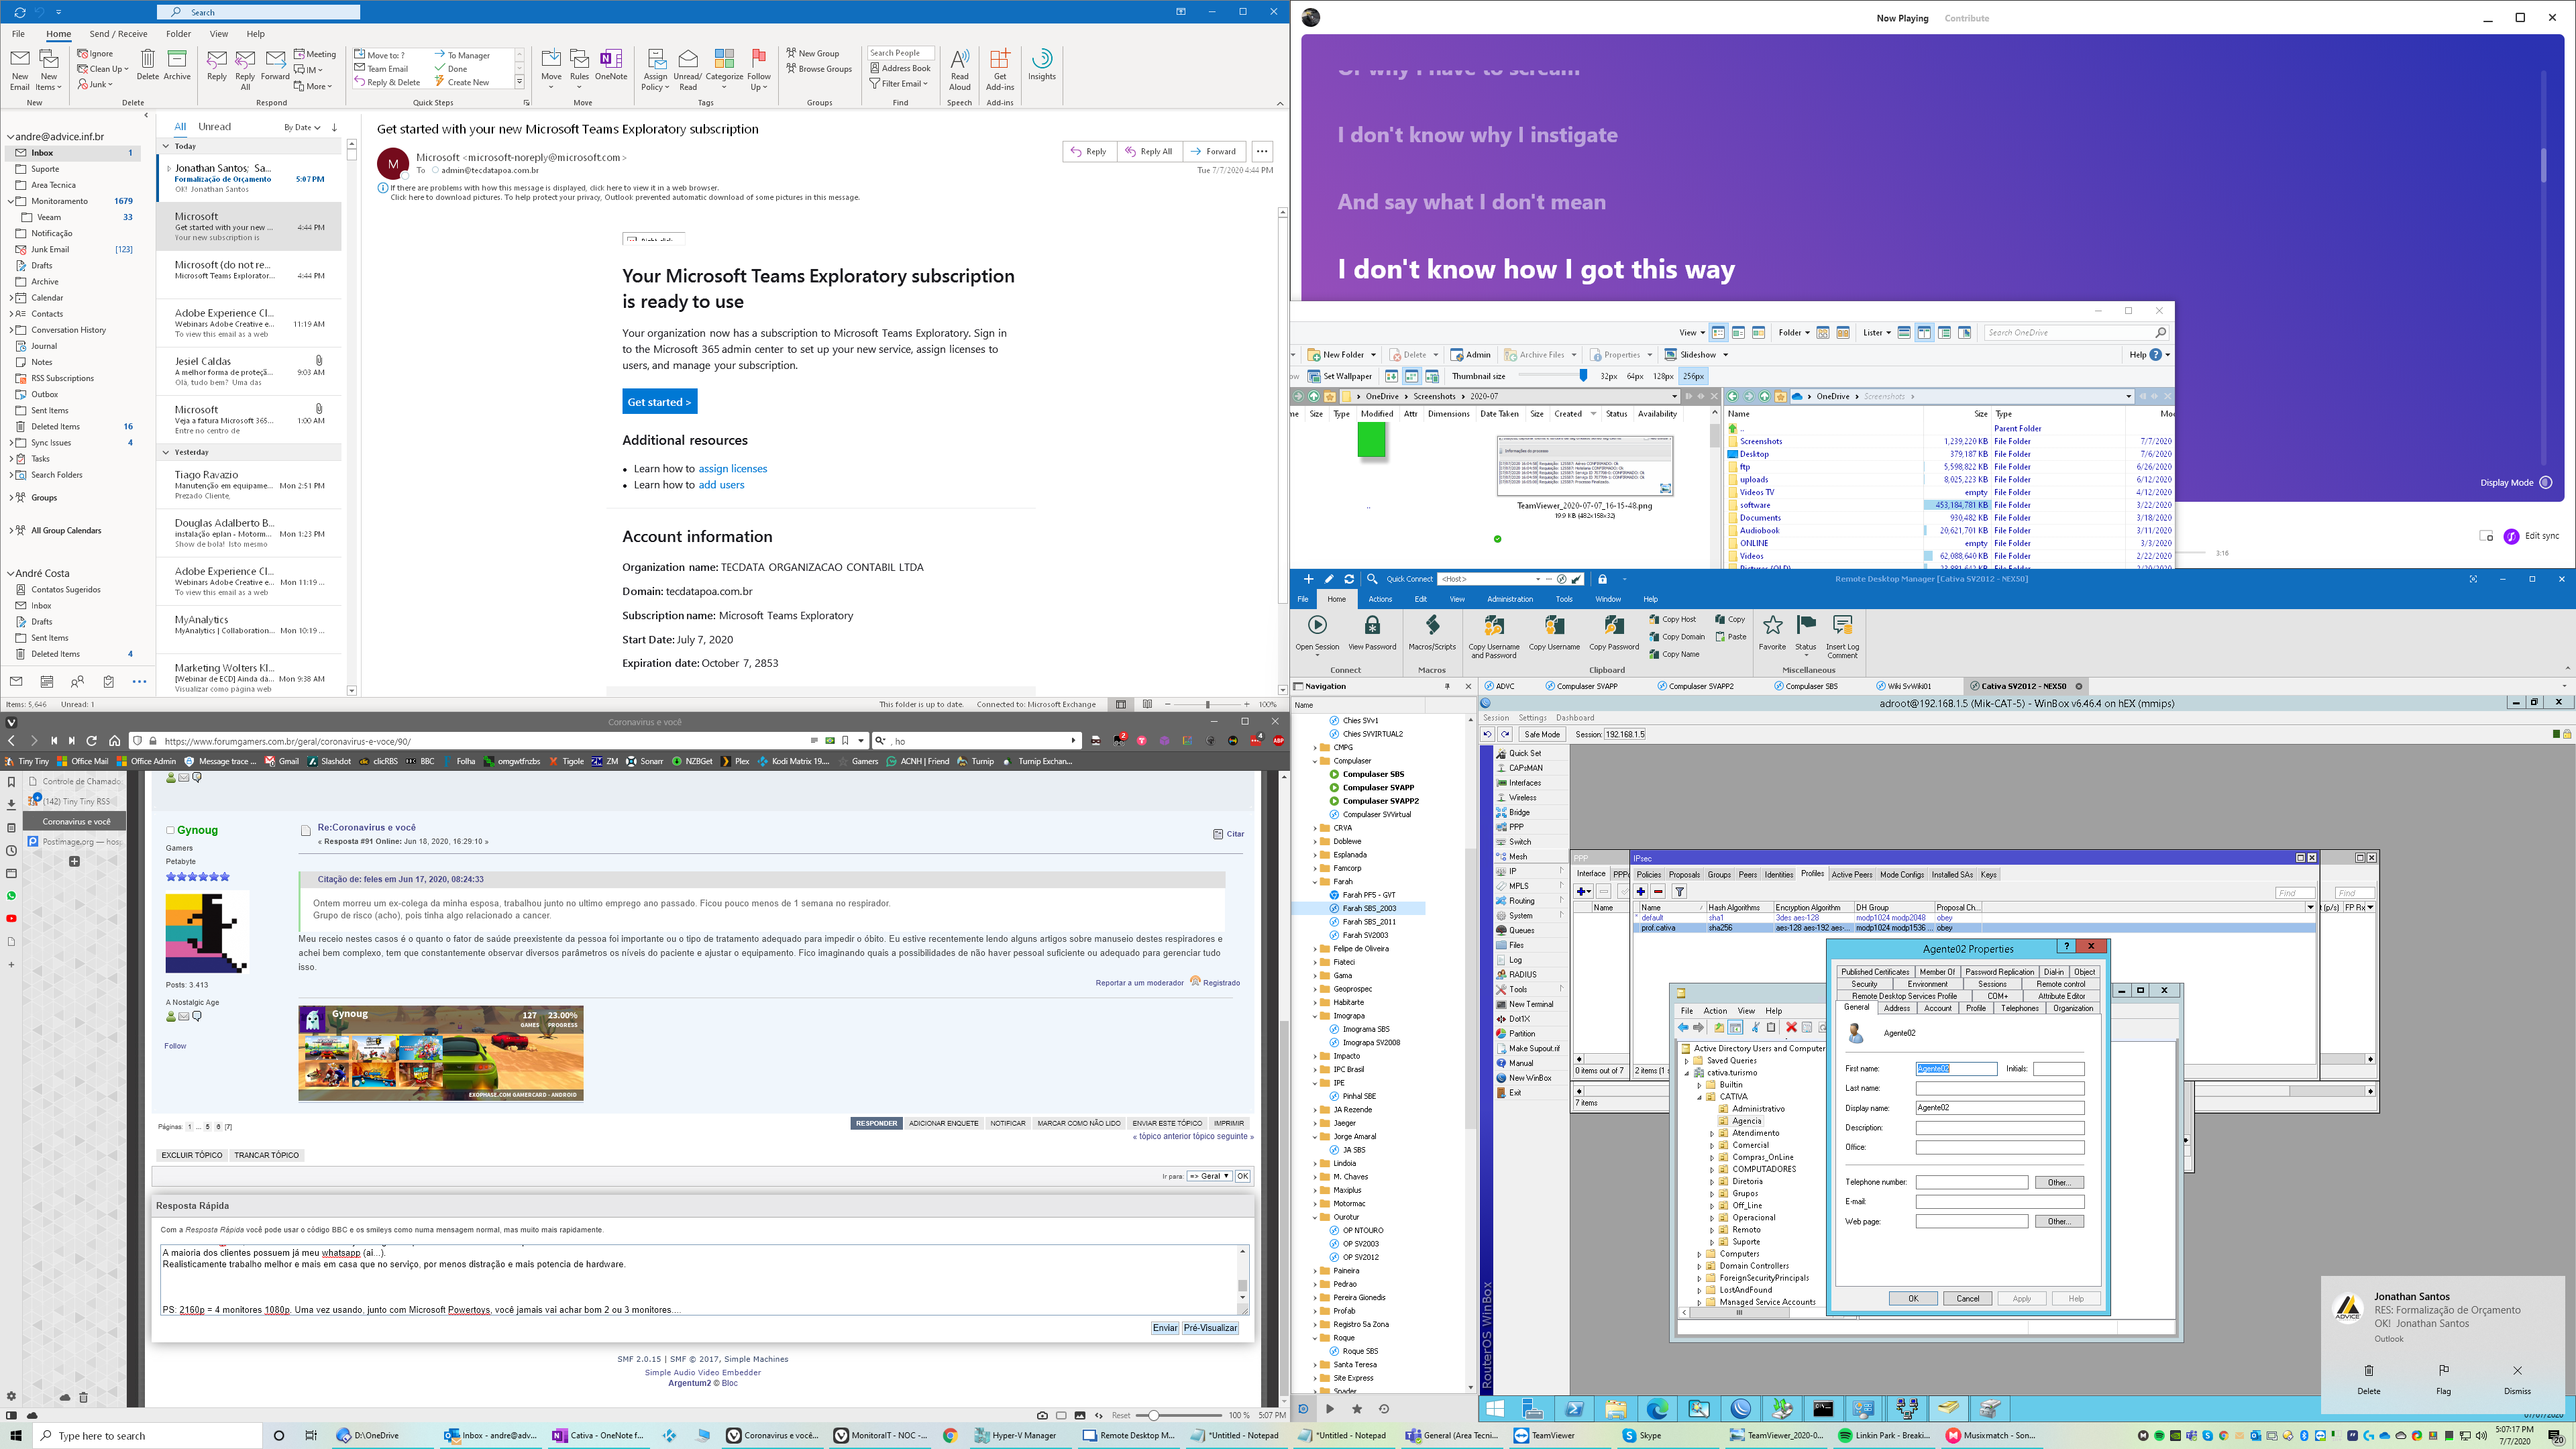This screenshot has width=2576, height=1449.
Task: Open Downloads panel icon in Vivaldi sidebar
Action: (11, 804)
